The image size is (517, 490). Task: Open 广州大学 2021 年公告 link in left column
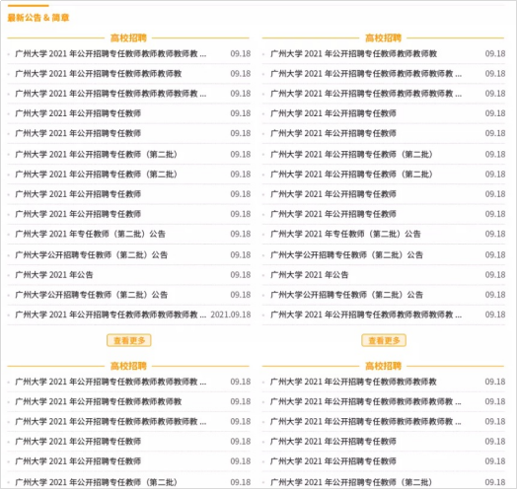tap(54, 275)
